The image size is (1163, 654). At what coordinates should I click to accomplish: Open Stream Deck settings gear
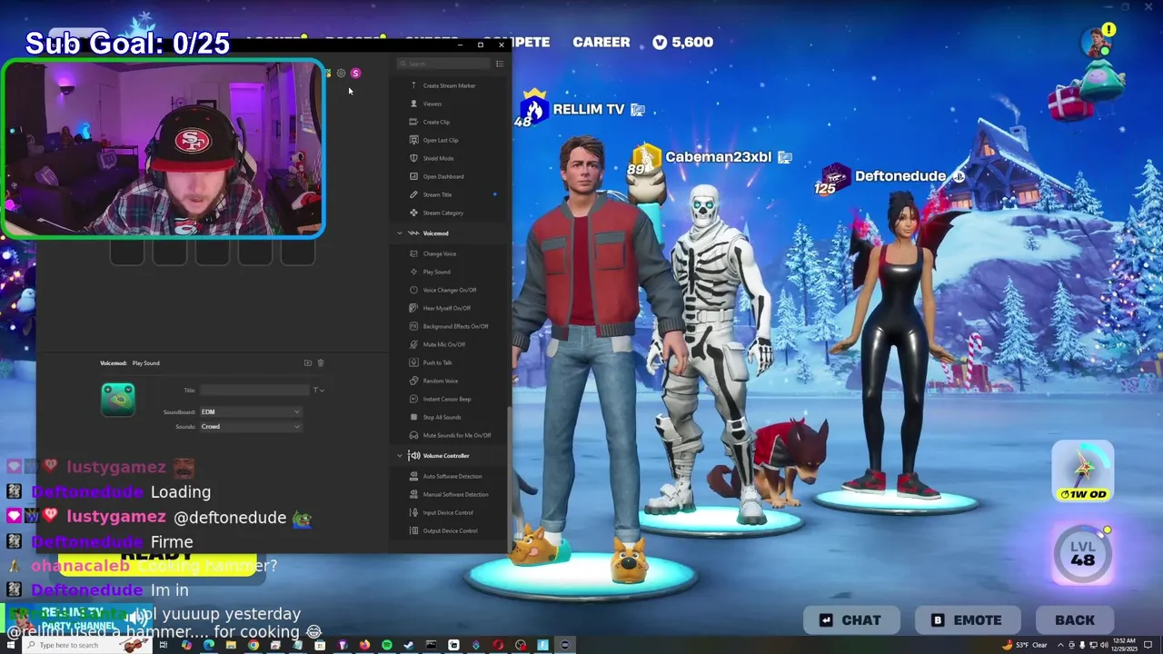[341, 74]
